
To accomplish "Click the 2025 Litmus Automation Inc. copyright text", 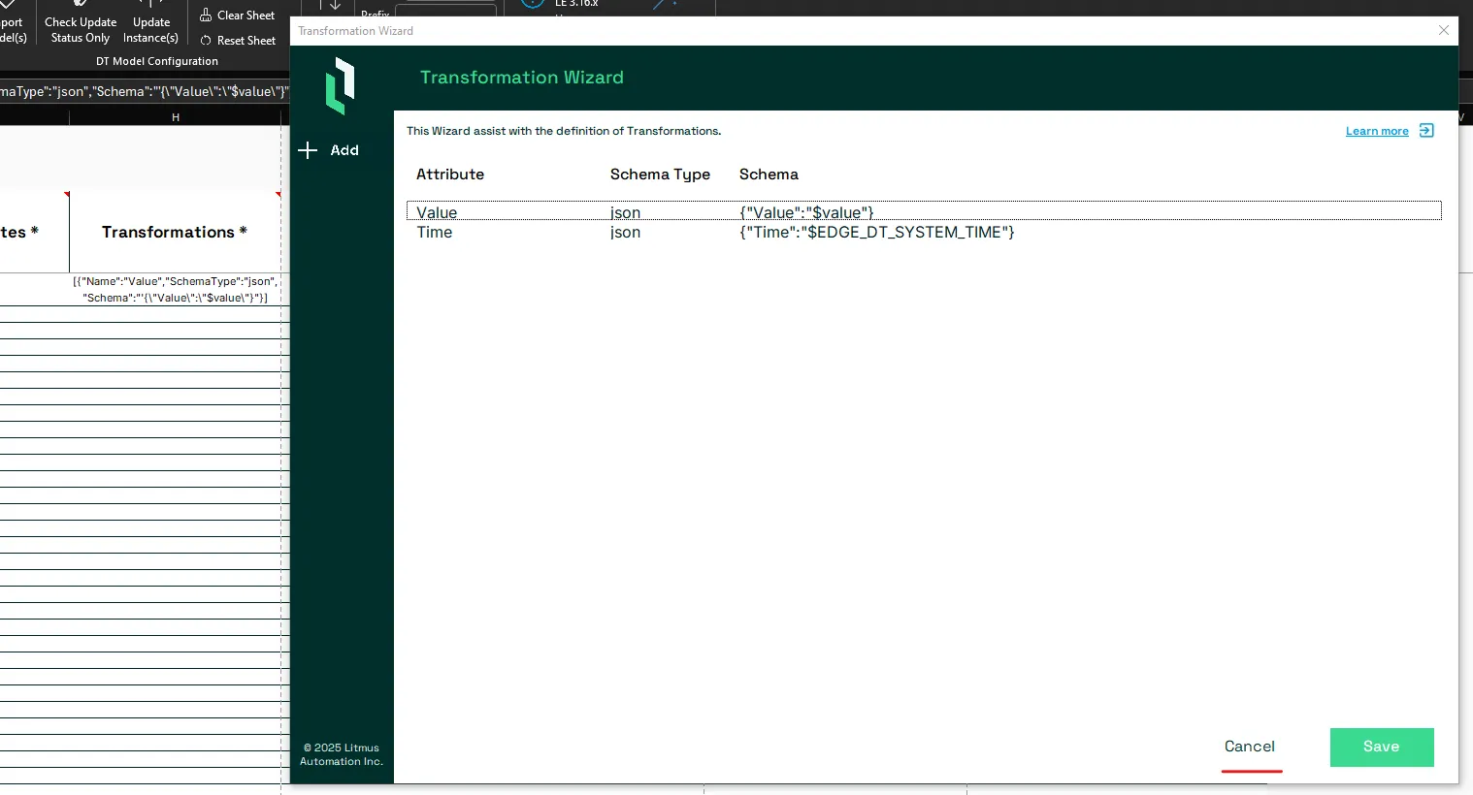I will click(x=342, y=754).
